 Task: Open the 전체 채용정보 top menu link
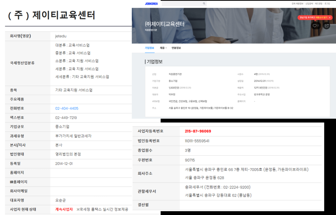click(x=297, y=4)
